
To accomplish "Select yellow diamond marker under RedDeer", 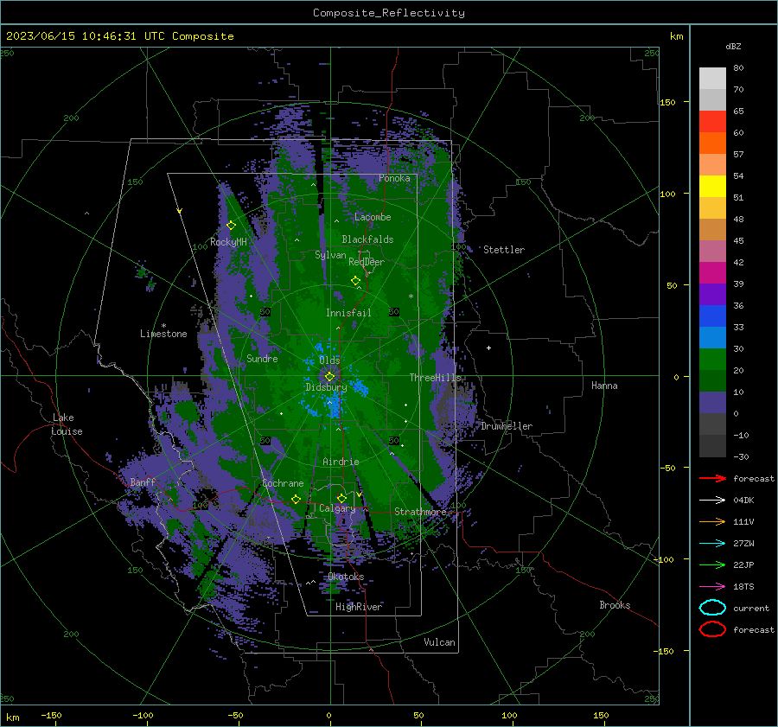I will 356,281.
